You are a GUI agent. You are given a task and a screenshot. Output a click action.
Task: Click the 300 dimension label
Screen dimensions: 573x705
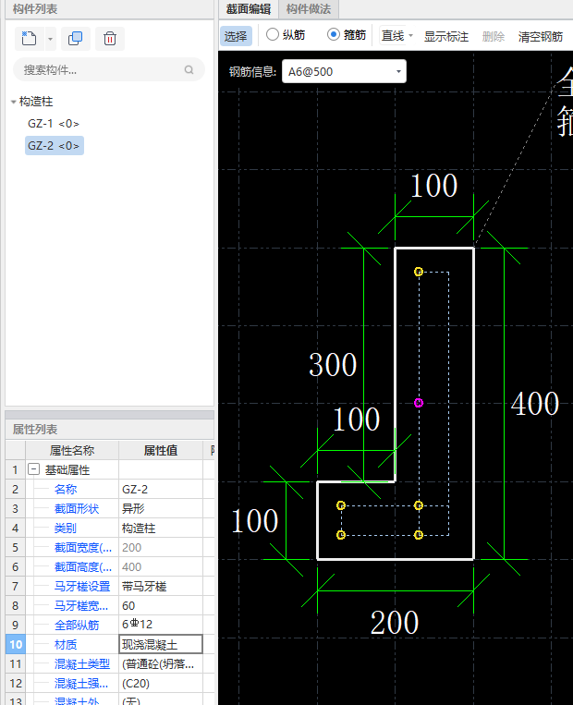click(x=333, y=364)
